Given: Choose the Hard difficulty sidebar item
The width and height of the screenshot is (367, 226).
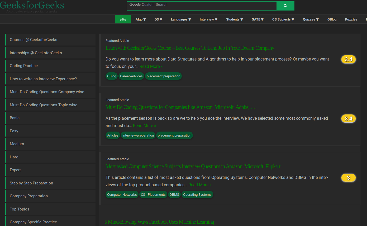Looking at the screenshot, I should (x=14, y=157).
